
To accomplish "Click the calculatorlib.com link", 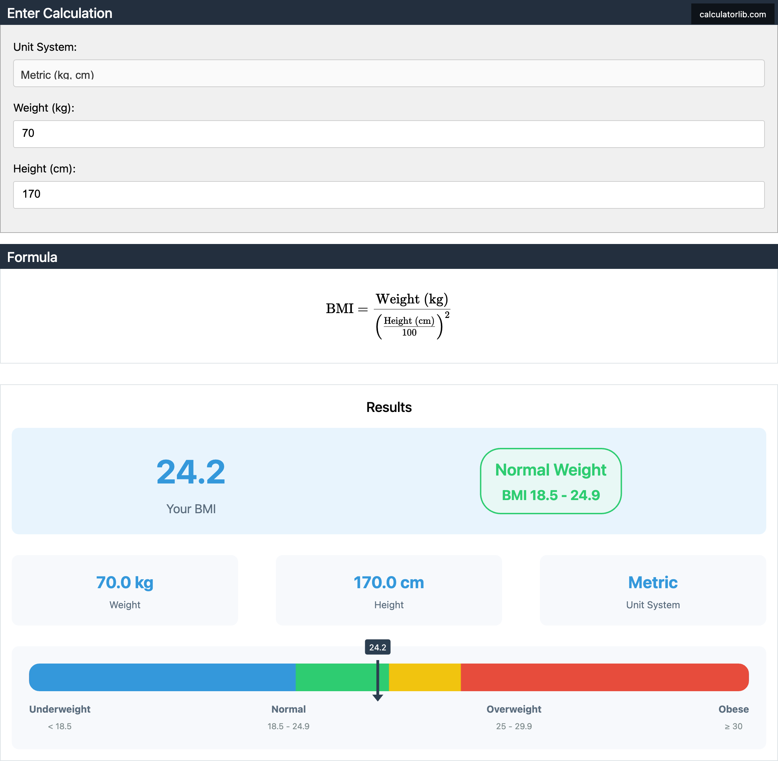I will (x=732, y=13).
